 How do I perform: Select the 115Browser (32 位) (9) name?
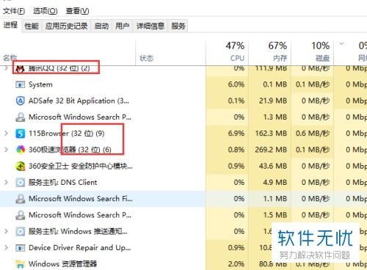click(67, 134)
